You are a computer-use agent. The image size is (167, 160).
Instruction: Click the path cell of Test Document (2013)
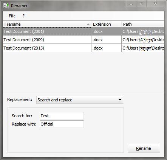click(143, 48)
